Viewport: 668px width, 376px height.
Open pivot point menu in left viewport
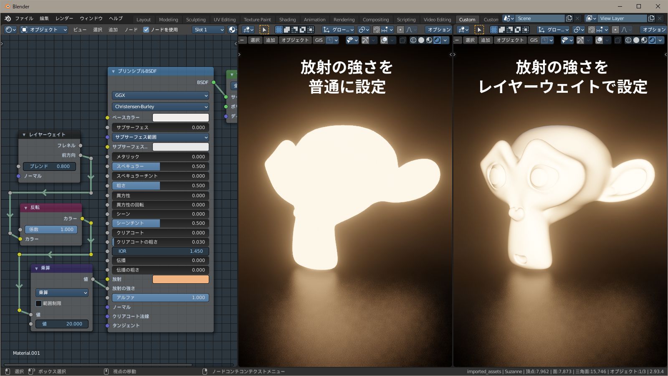[363, 30]
